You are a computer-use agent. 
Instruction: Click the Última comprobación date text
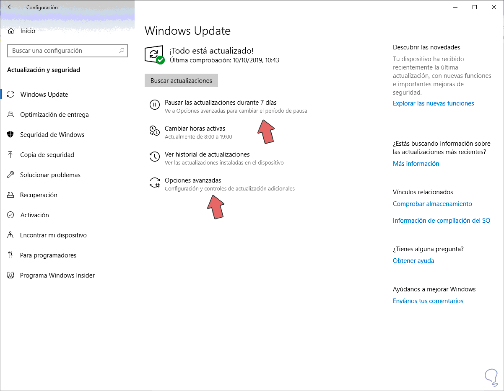(224, 60)
